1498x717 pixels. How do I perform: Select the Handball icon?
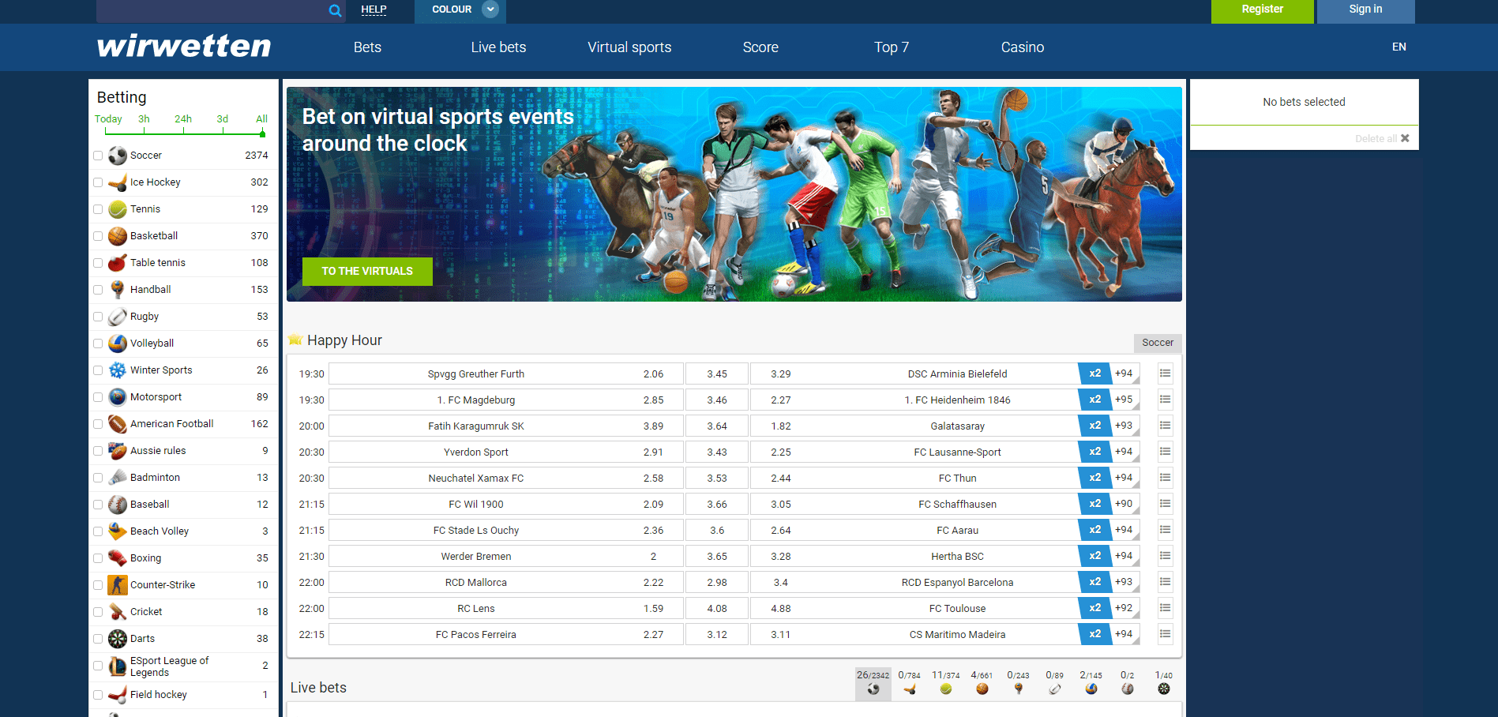(118, 290)
